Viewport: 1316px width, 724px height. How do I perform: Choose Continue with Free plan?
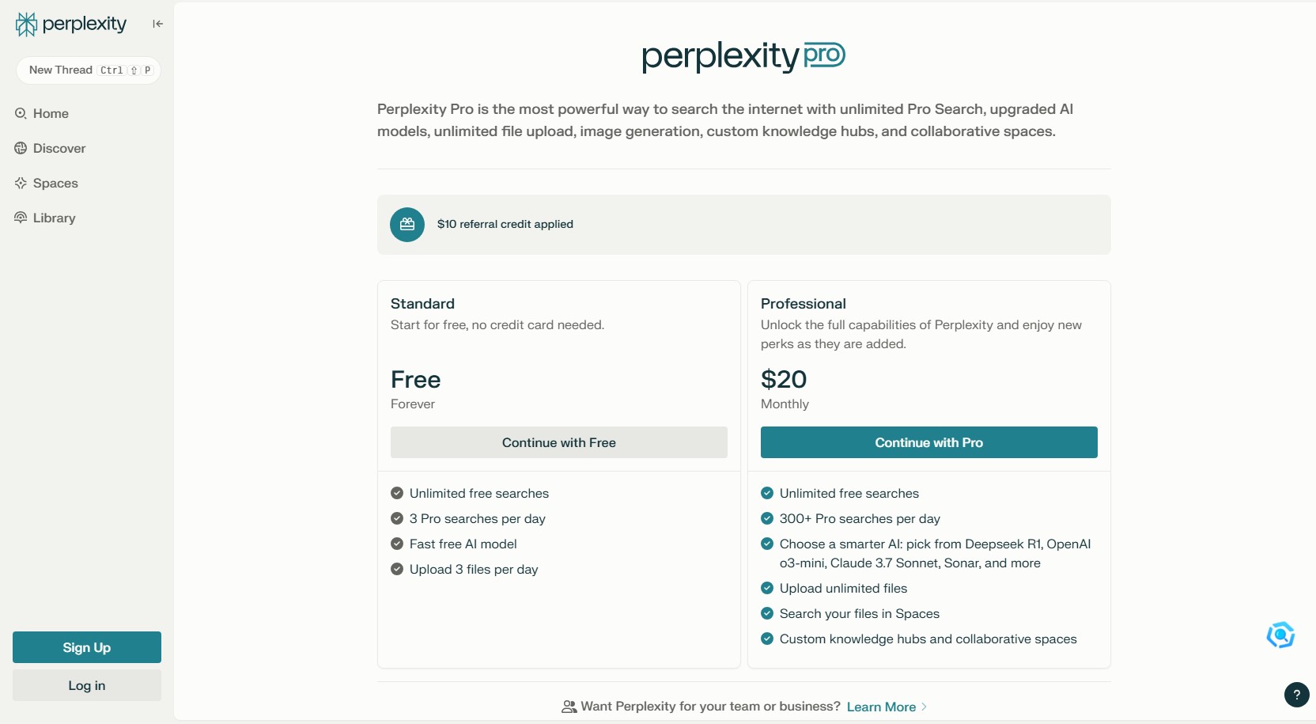click(558, 442)
